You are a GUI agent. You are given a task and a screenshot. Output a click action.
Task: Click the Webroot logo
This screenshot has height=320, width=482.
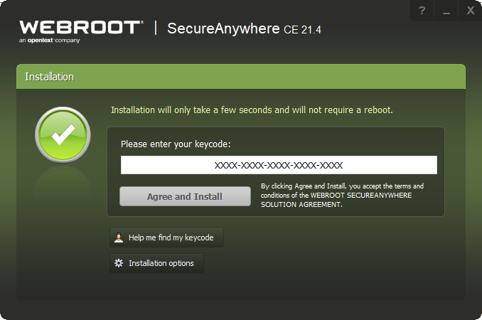(x=80, y=28)
